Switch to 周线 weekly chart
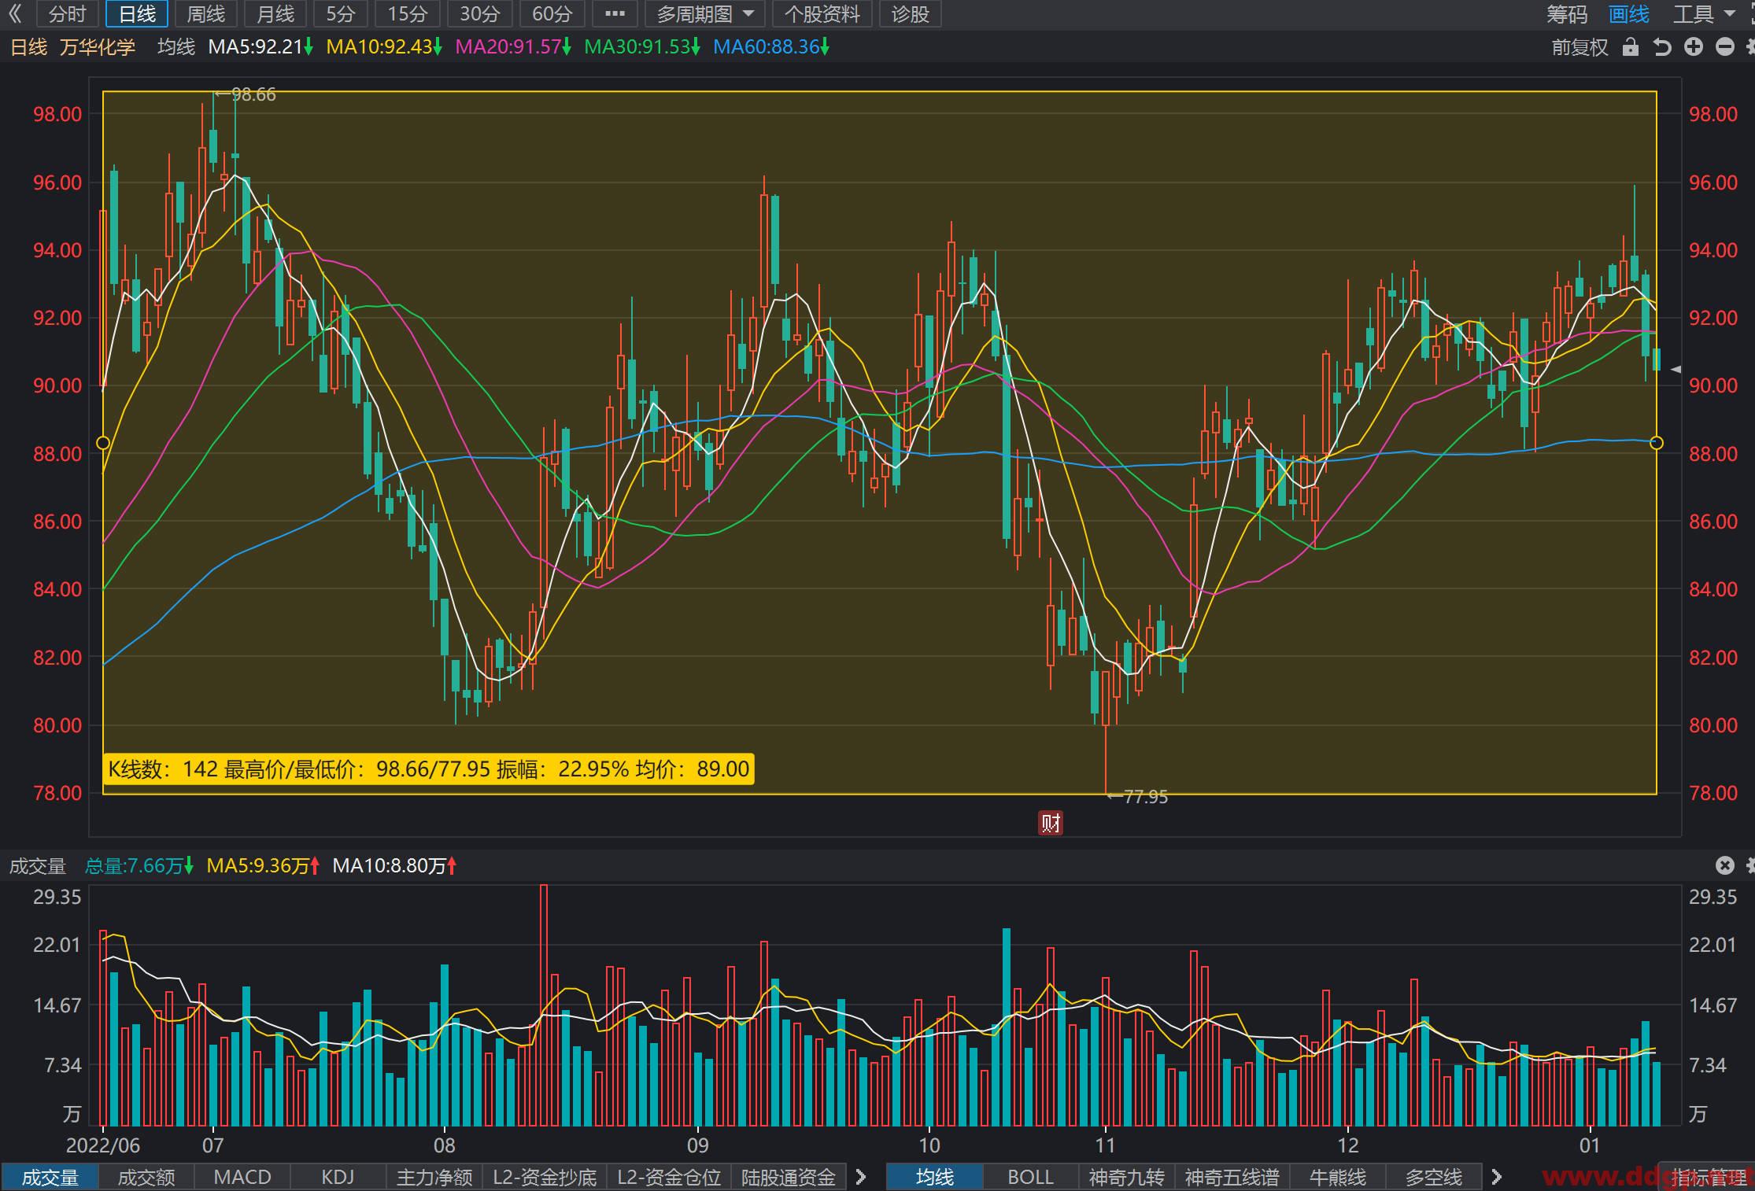 point(206,14)
